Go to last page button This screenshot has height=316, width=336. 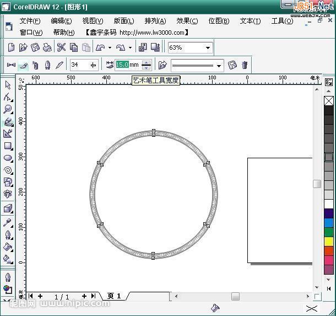(93, 296)
